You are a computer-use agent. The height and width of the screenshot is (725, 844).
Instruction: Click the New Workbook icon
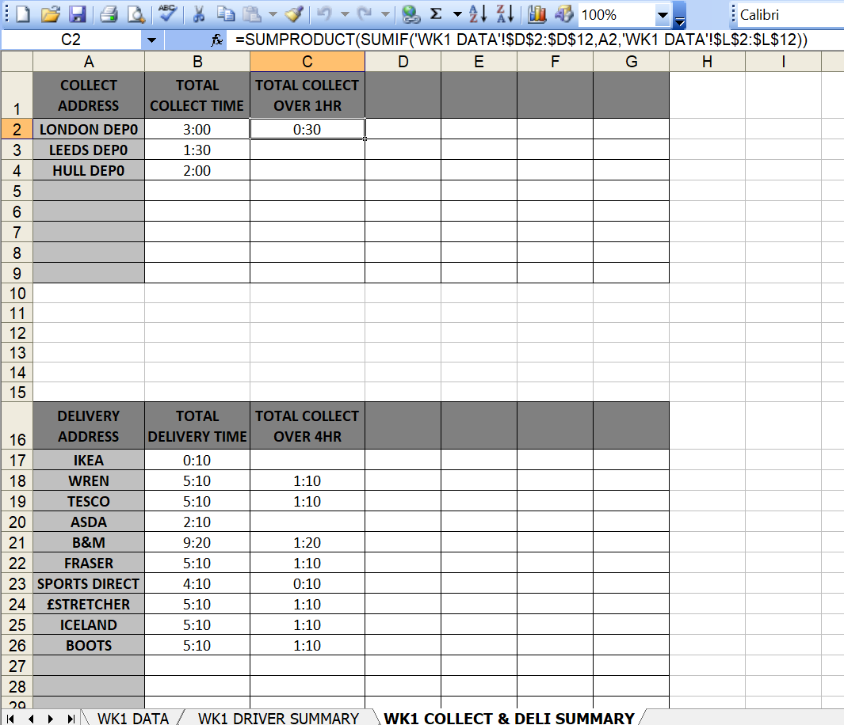click(22, 14)
